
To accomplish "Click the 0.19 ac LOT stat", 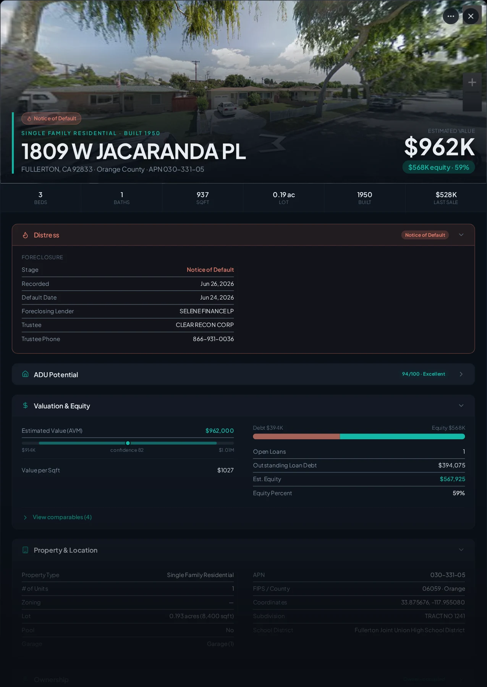I will click(x=283, y=198).
